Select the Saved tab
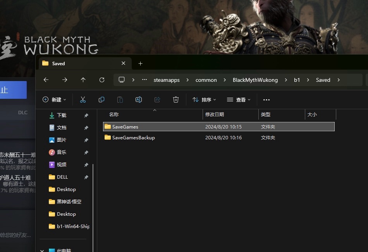This screenshot has width=368, height=252. click(x=85, y=64)
